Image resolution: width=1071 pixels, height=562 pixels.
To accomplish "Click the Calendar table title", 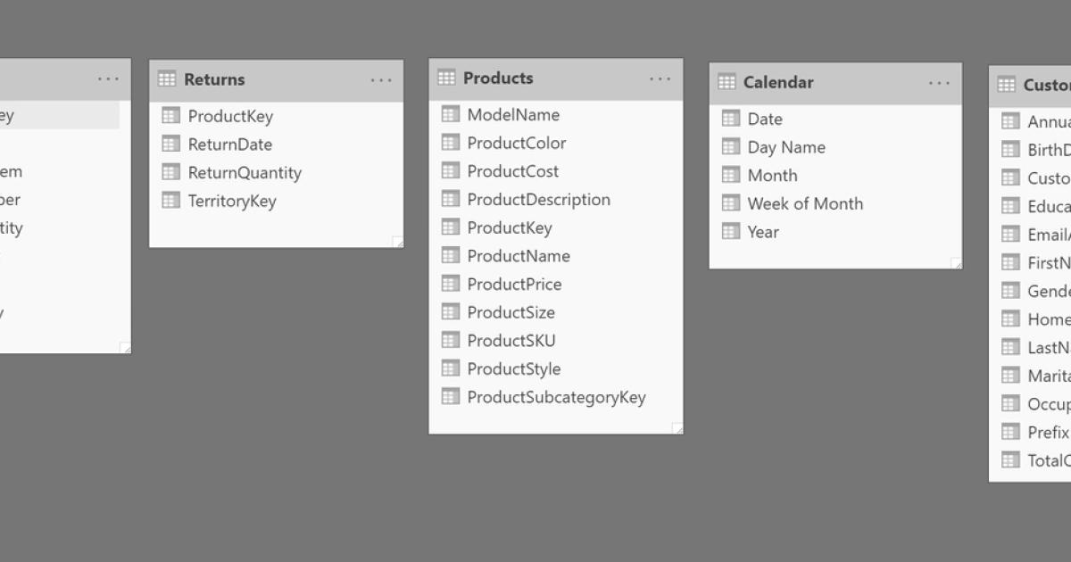I will click(x=778, y=82).
